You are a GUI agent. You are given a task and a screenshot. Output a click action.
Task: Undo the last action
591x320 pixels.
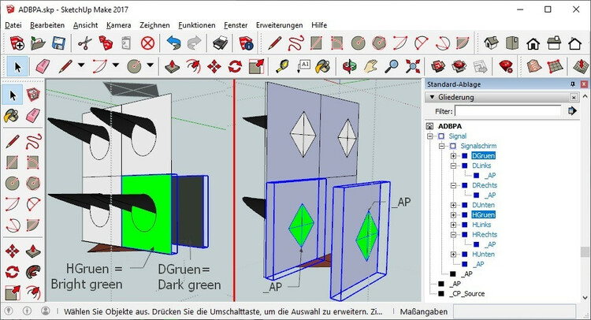[x=173, y=43]
